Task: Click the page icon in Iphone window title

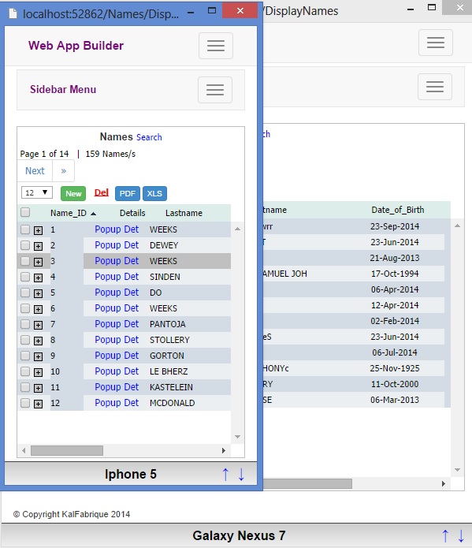Action: (13, 13)
